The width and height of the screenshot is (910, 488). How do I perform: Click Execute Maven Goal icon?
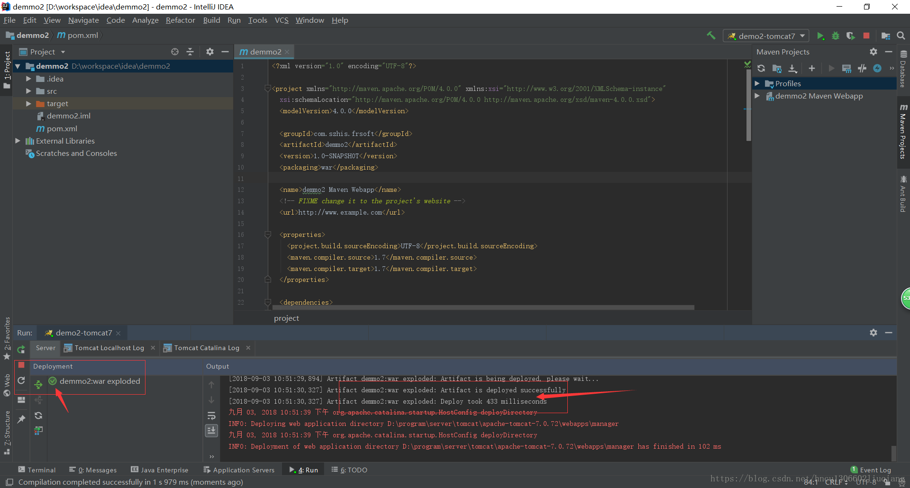pos(846,68)
